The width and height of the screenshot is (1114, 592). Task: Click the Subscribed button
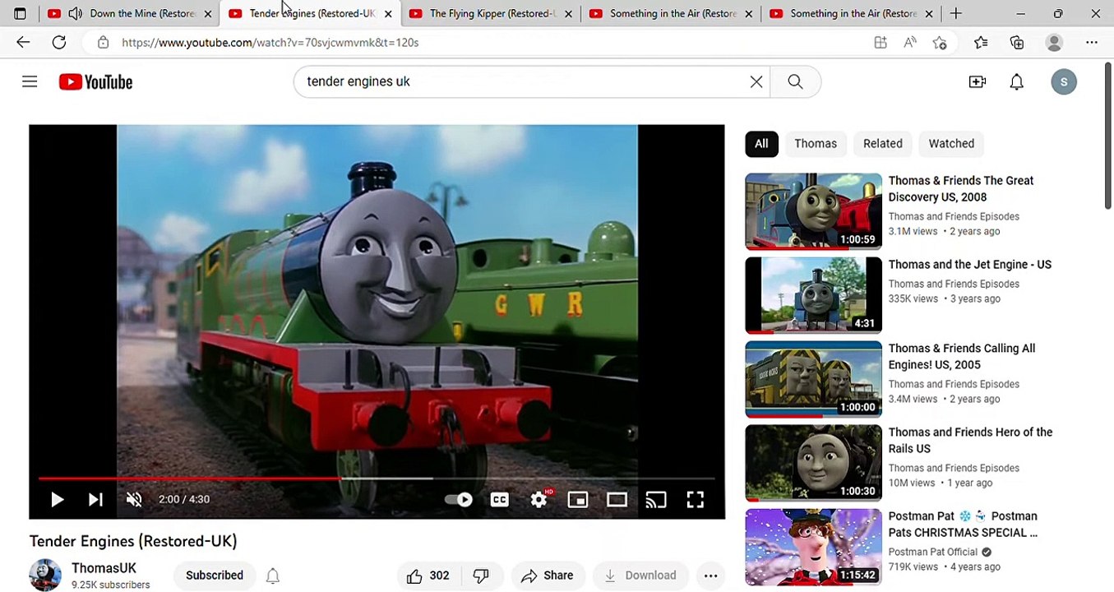(215, 576)
